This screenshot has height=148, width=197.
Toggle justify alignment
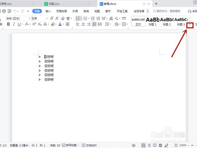click(x=94, y=24)
